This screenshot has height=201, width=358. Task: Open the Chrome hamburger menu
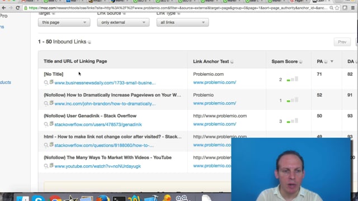[x=353, y=8]
